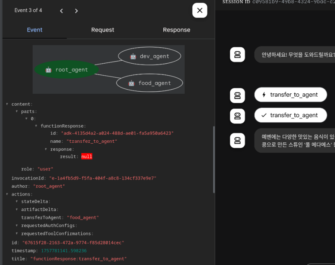Collapse the parts tree node

[x=17, y=111]
